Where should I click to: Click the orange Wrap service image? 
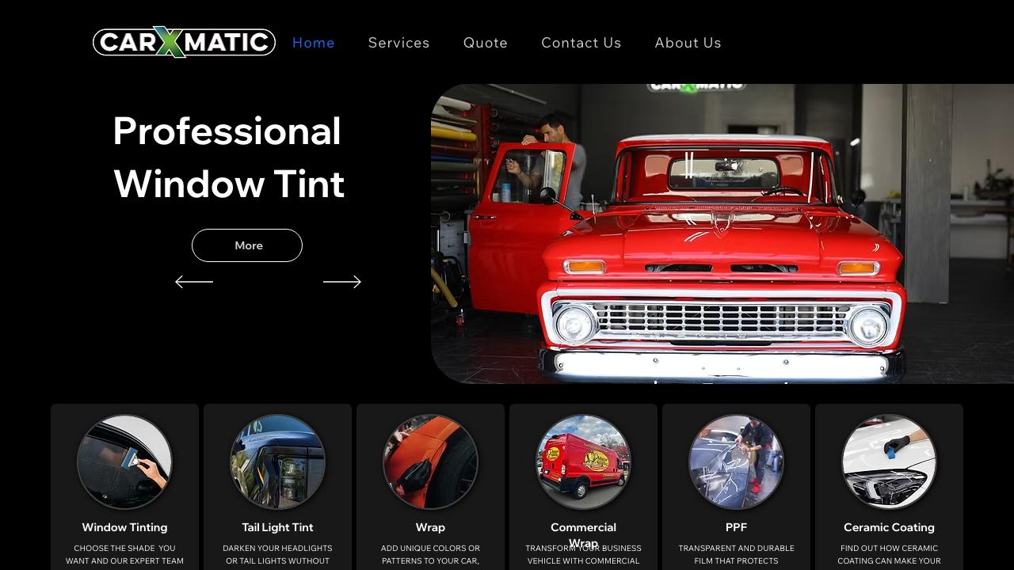(430, 462)
